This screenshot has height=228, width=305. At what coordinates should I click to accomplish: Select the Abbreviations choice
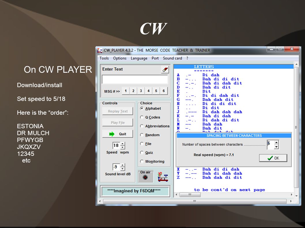click(x=155, y=126)
